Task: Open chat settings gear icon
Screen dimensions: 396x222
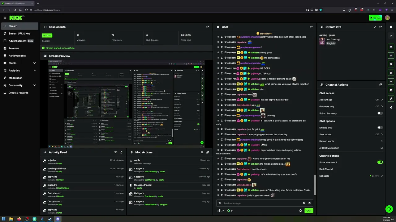Action: [300, 211]
